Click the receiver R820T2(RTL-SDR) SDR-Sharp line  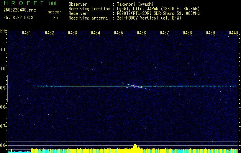[158, 13]
